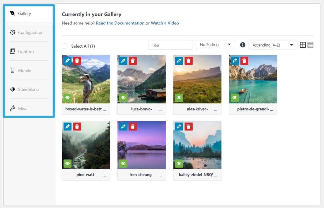Expand the ellipsis next to pietro-de-grandi-

point(271,110)
